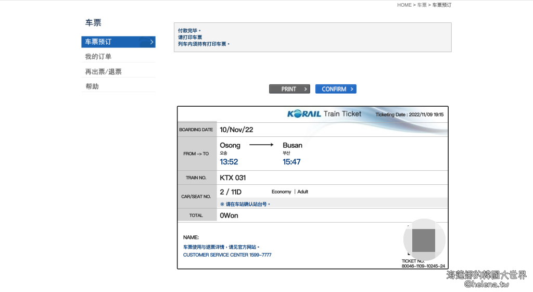Click the 0Won total amount

[229, 215]
